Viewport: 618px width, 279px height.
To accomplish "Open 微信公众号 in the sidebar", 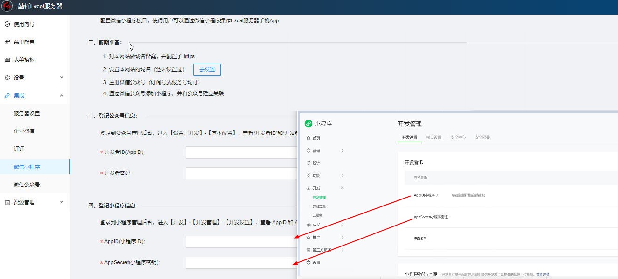I will point(27,185).
